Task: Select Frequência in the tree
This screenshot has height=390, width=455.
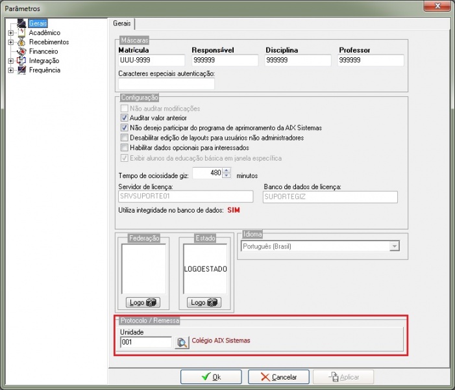Action: (x=44, y=70)
